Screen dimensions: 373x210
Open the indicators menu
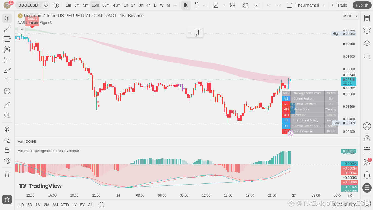tap(216, 5)
